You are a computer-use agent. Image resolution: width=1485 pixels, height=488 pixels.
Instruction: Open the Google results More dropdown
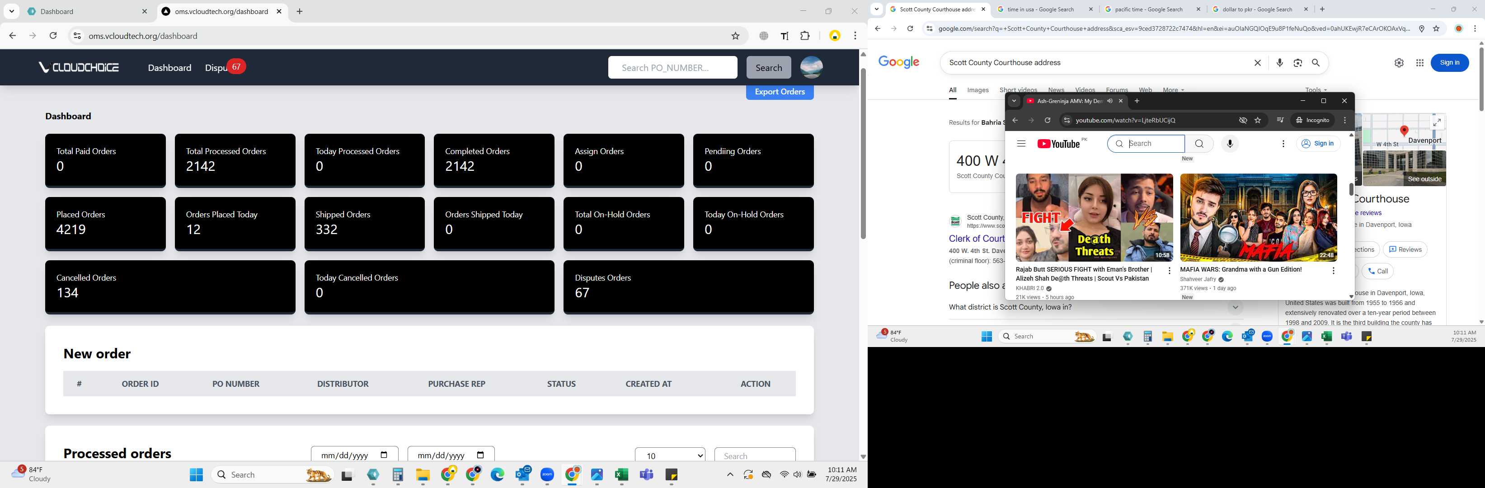1173,90
